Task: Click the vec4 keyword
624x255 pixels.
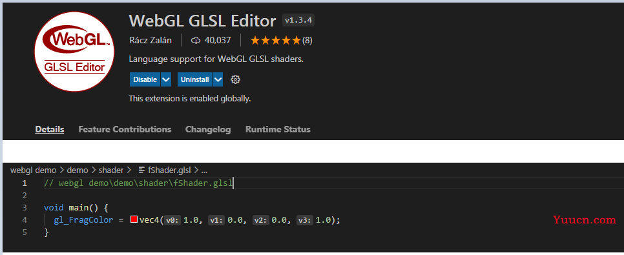Action: click(149, 220)
